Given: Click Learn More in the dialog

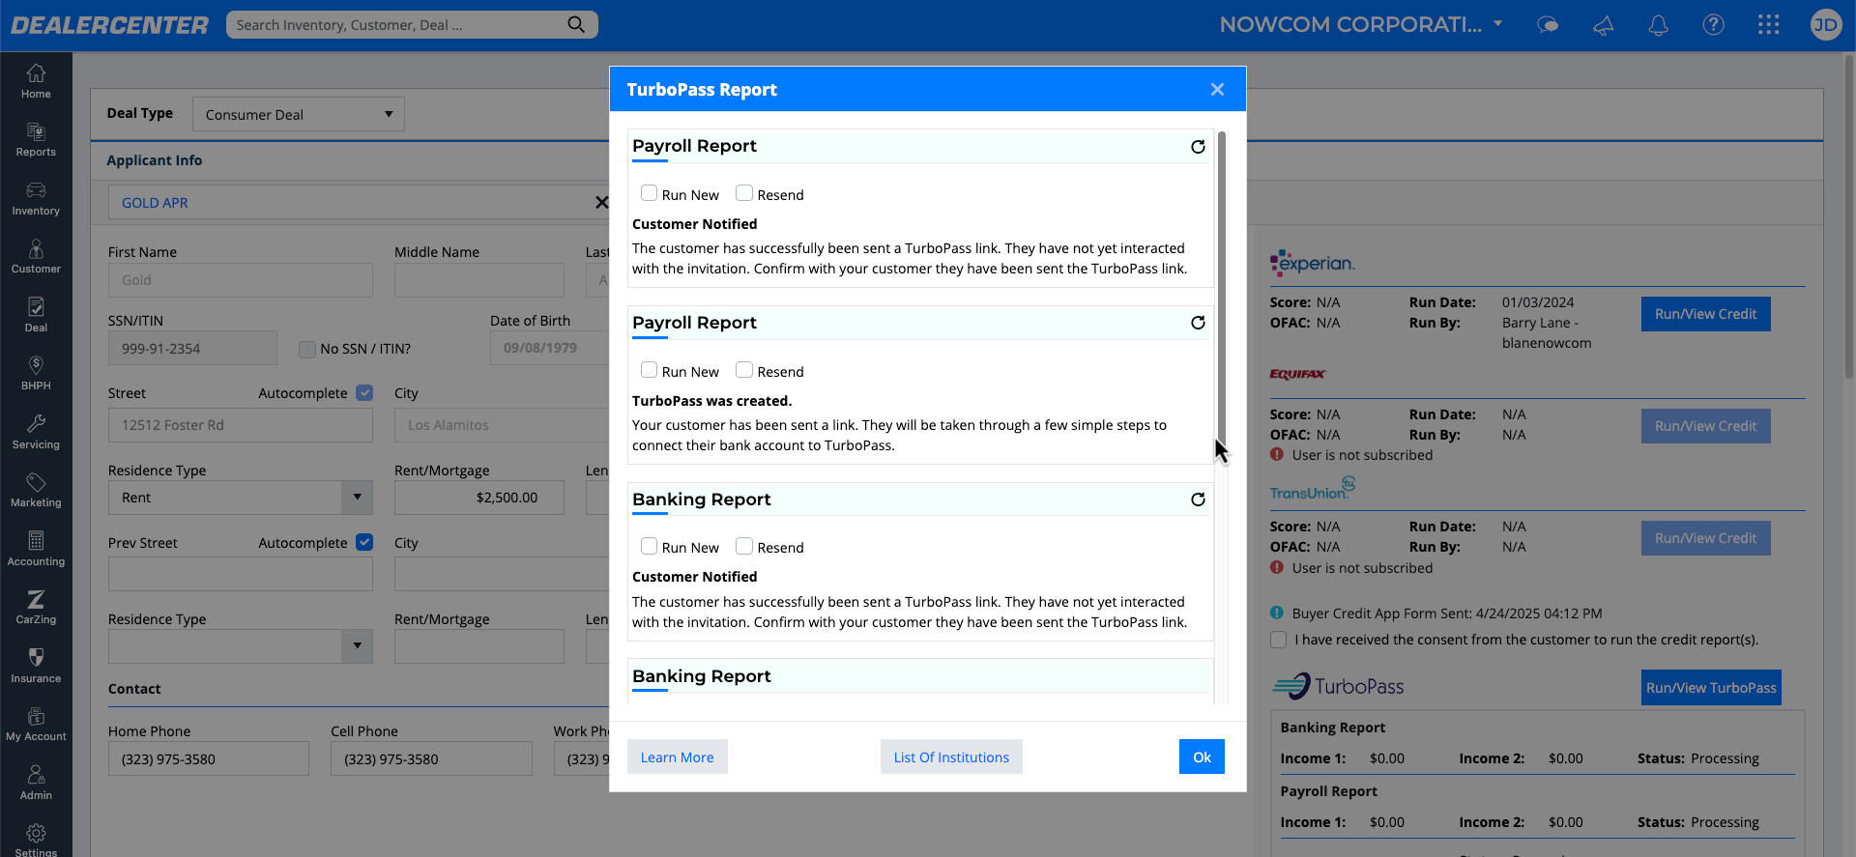Looking at the screenshot, I should [x=677, y=757].
